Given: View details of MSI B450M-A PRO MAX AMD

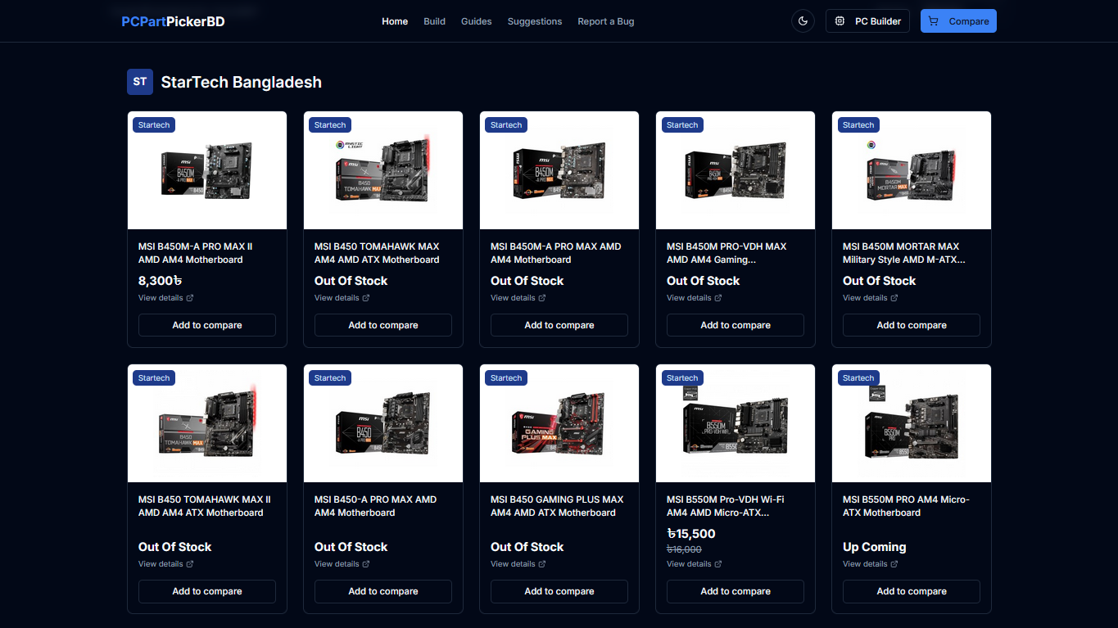Looking at the screenshot, I should (518, 298).
